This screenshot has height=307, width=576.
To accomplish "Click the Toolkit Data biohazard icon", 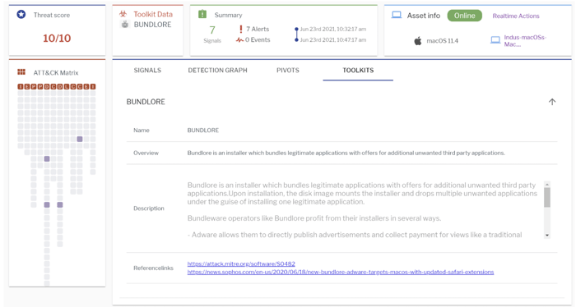I will pos(123,14).
